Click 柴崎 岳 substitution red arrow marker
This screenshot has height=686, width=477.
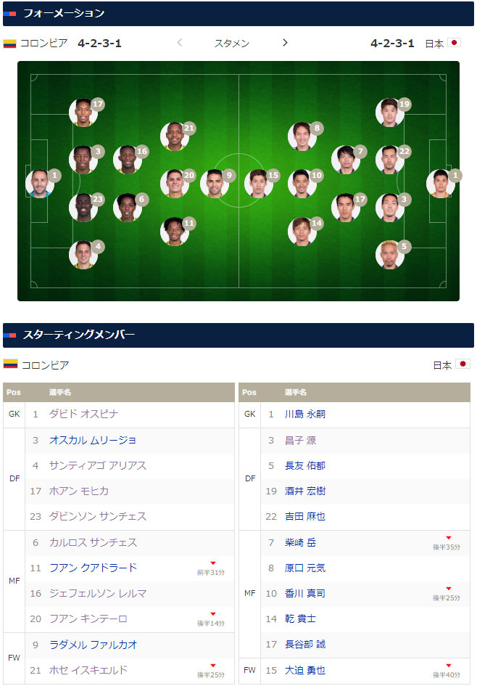[448, 538]
